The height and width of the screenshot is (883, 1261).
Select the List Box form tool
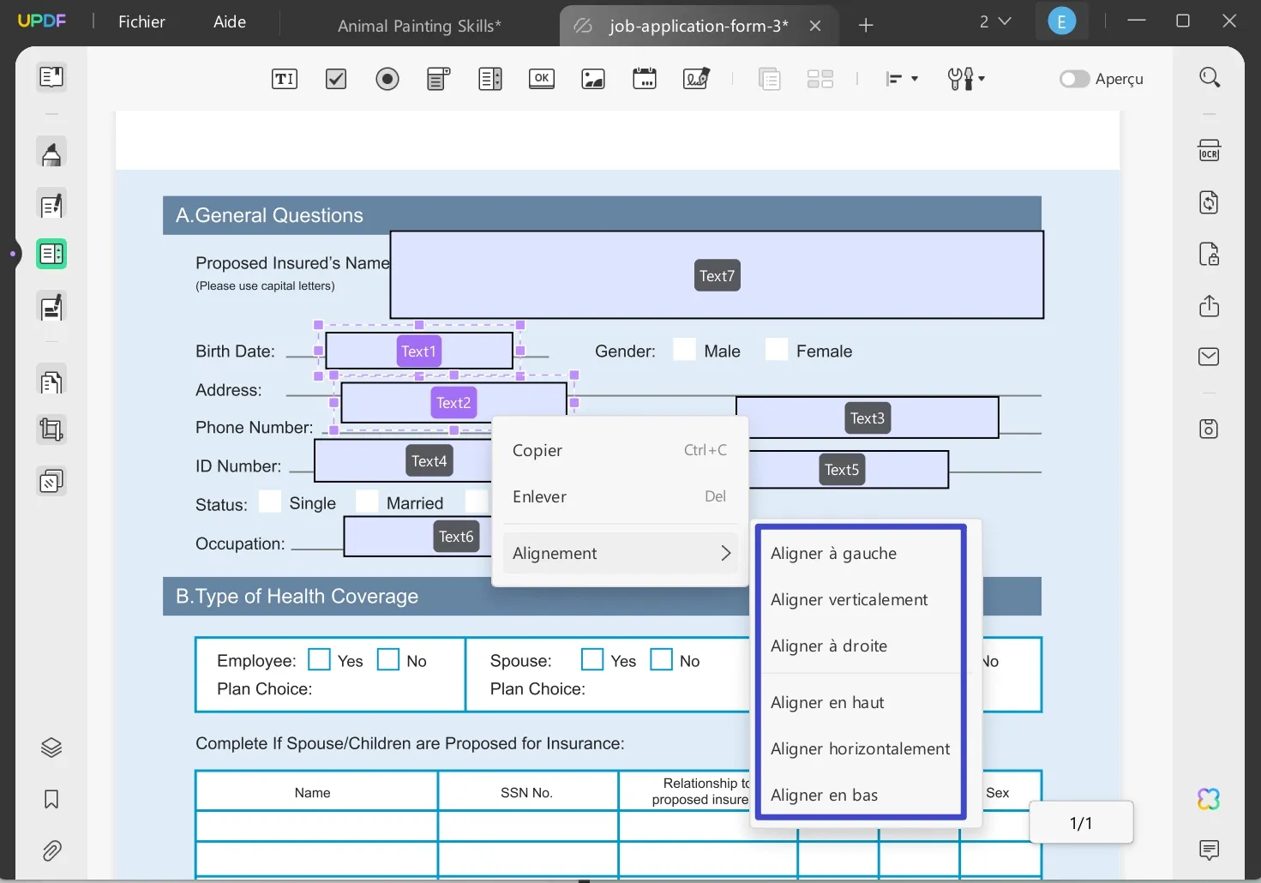click(490, 79)
